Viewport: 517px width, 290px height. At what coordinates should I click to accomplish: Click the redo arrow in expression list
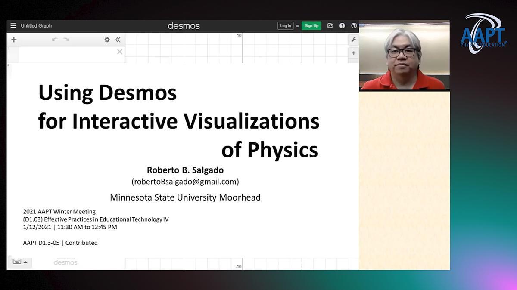(66, 40)
